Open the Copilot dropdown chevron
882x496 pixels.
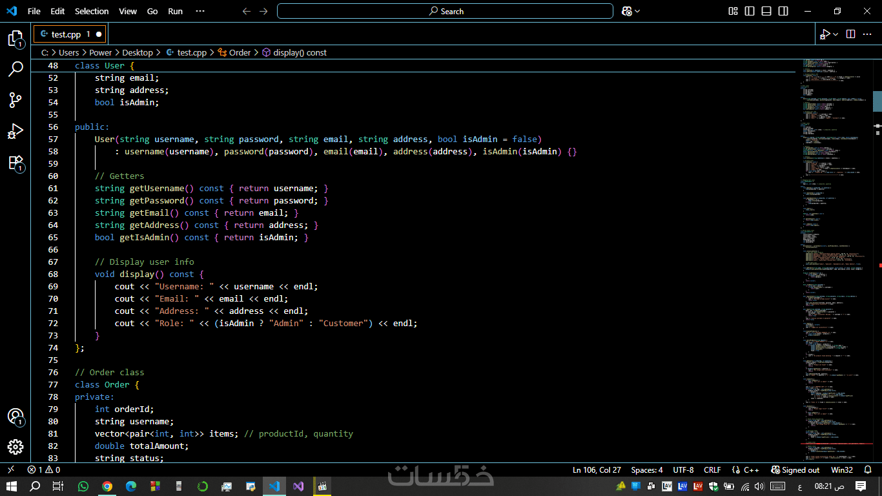pos(637,11)
